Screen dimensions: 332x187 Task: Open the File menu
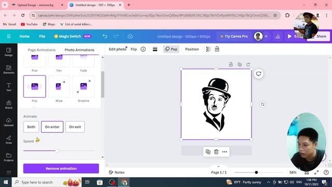[x=42, y=36]
